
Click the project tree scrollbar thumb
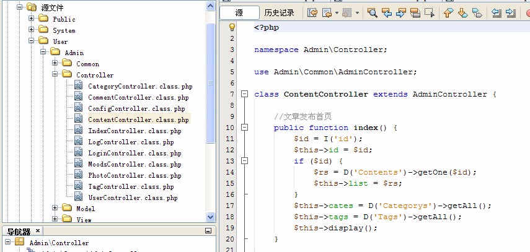coord(211,83)
